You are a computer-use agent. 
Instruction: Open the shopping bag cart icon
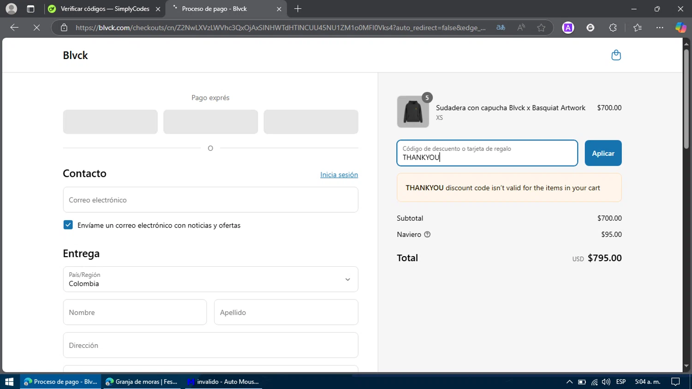[x=616, y=55]
